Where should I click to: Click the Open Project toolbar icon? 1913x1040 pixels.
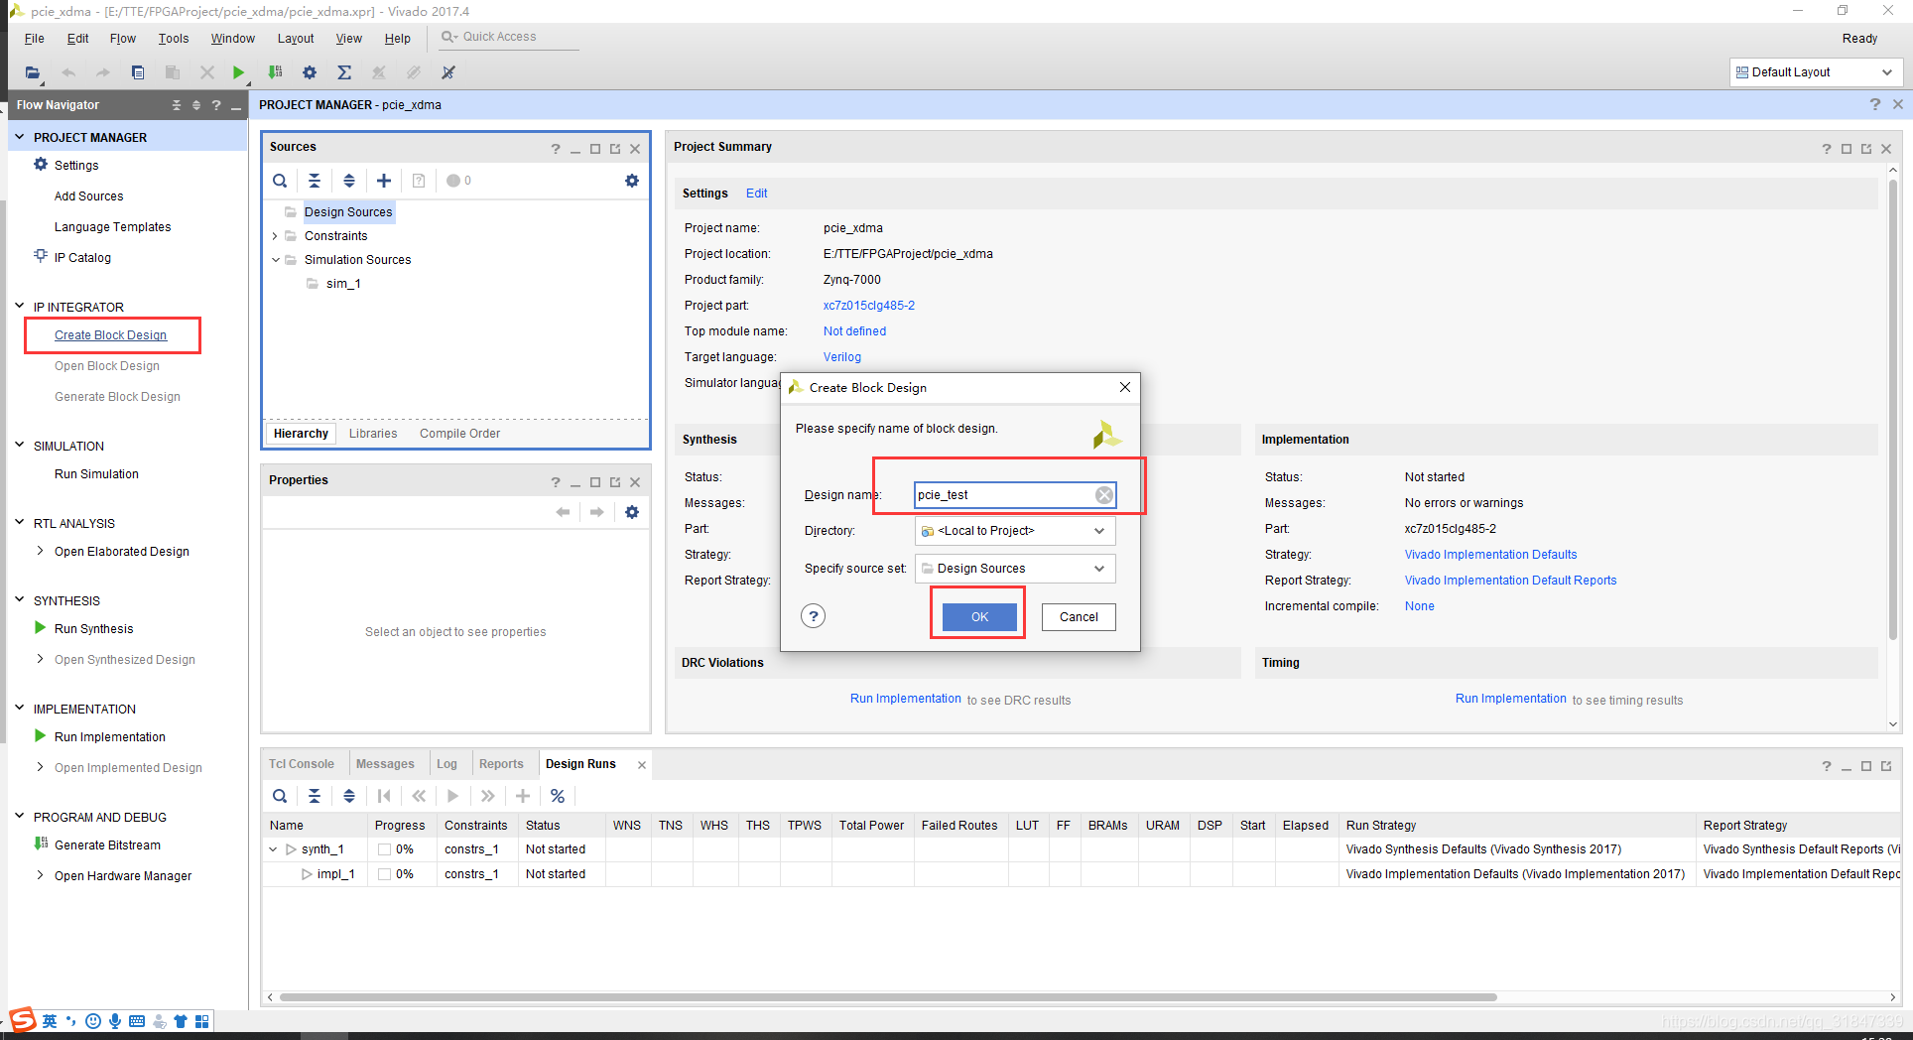33,72
